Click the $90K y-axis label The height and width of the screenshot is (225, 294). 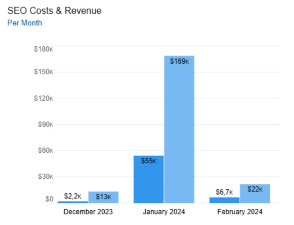[45, 125]
